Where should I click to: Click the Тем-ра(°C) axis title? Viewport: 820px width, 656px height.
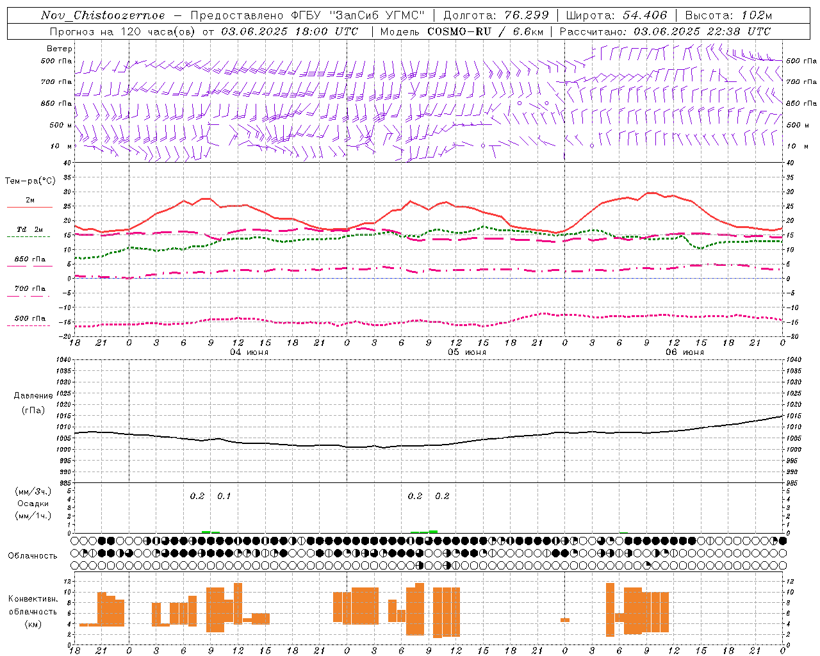[x=30, y=181]
